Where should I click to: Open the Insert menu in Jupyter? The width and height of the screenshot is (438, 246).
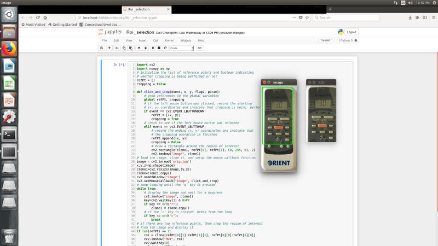[x=142, y=40]
